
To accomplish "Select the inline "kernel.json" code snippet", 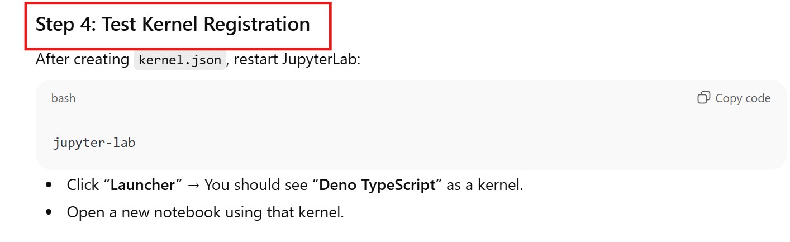I will [x=180, y=60].
